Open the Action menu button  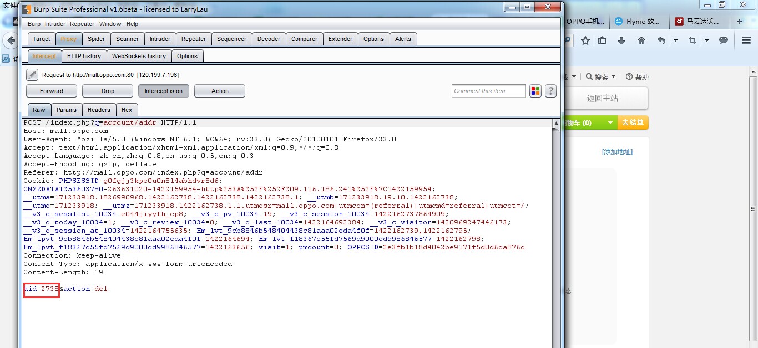pyautogui.click(x=220, y=91)
